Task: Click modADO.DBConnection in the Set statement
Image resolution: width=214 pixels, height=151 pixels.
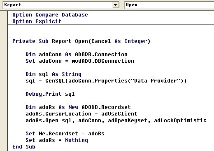Action: [x=103, y=61]
